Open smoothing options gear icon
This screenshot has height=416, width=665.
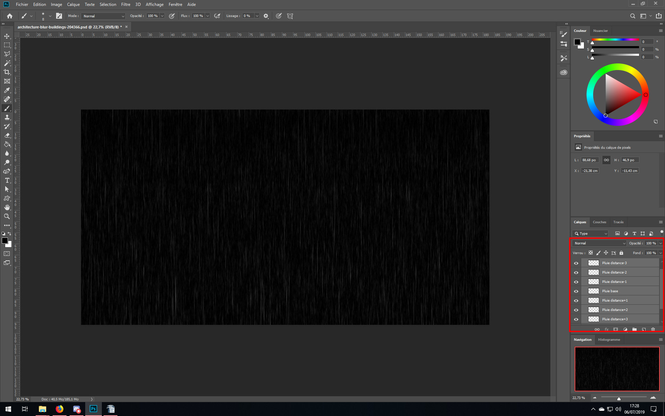click(266, 16)
